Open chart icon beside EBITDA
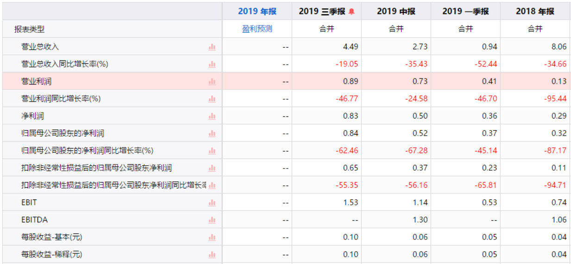571x264 pixels. pos(212,220)
